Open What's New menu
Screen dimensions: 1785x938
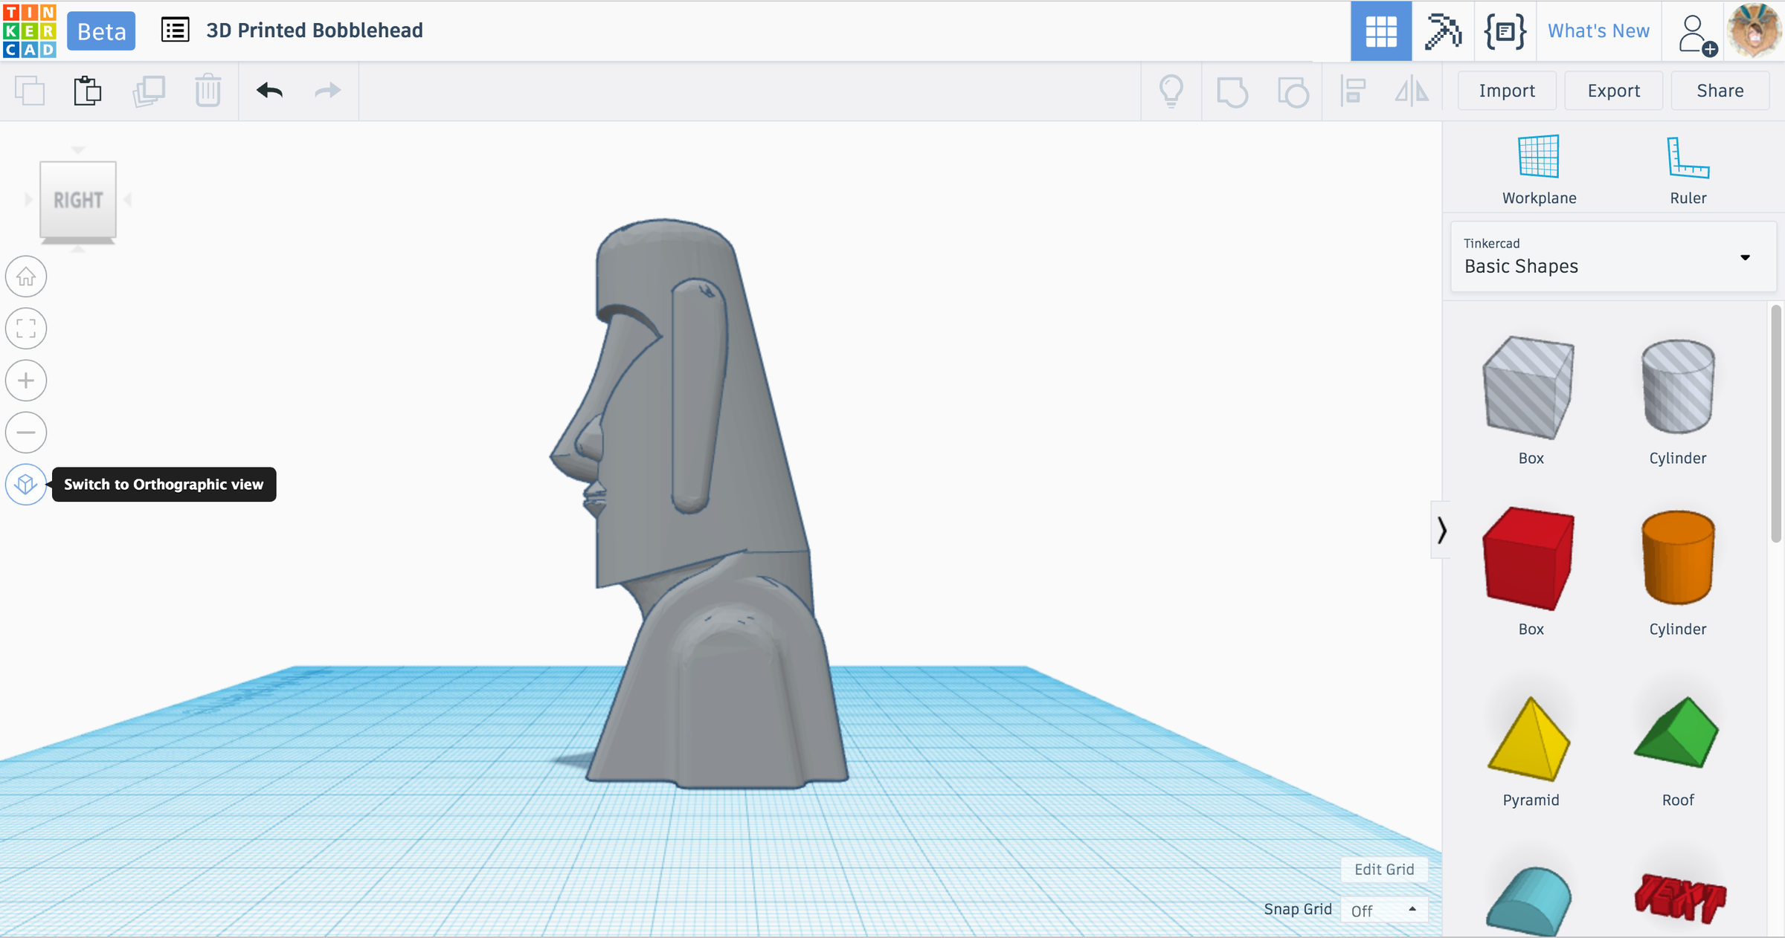pos(1598,30)
